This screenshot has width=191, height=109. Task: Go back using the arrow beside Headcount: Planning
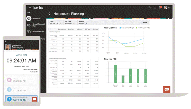[49, 14]
